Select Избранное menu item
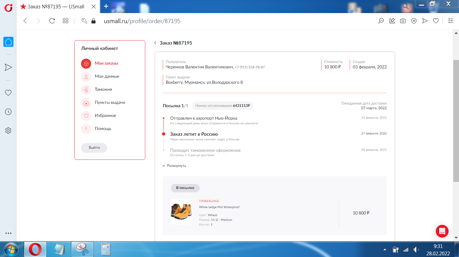This screenshot has height=257, width=459. (x=105, y=116)
